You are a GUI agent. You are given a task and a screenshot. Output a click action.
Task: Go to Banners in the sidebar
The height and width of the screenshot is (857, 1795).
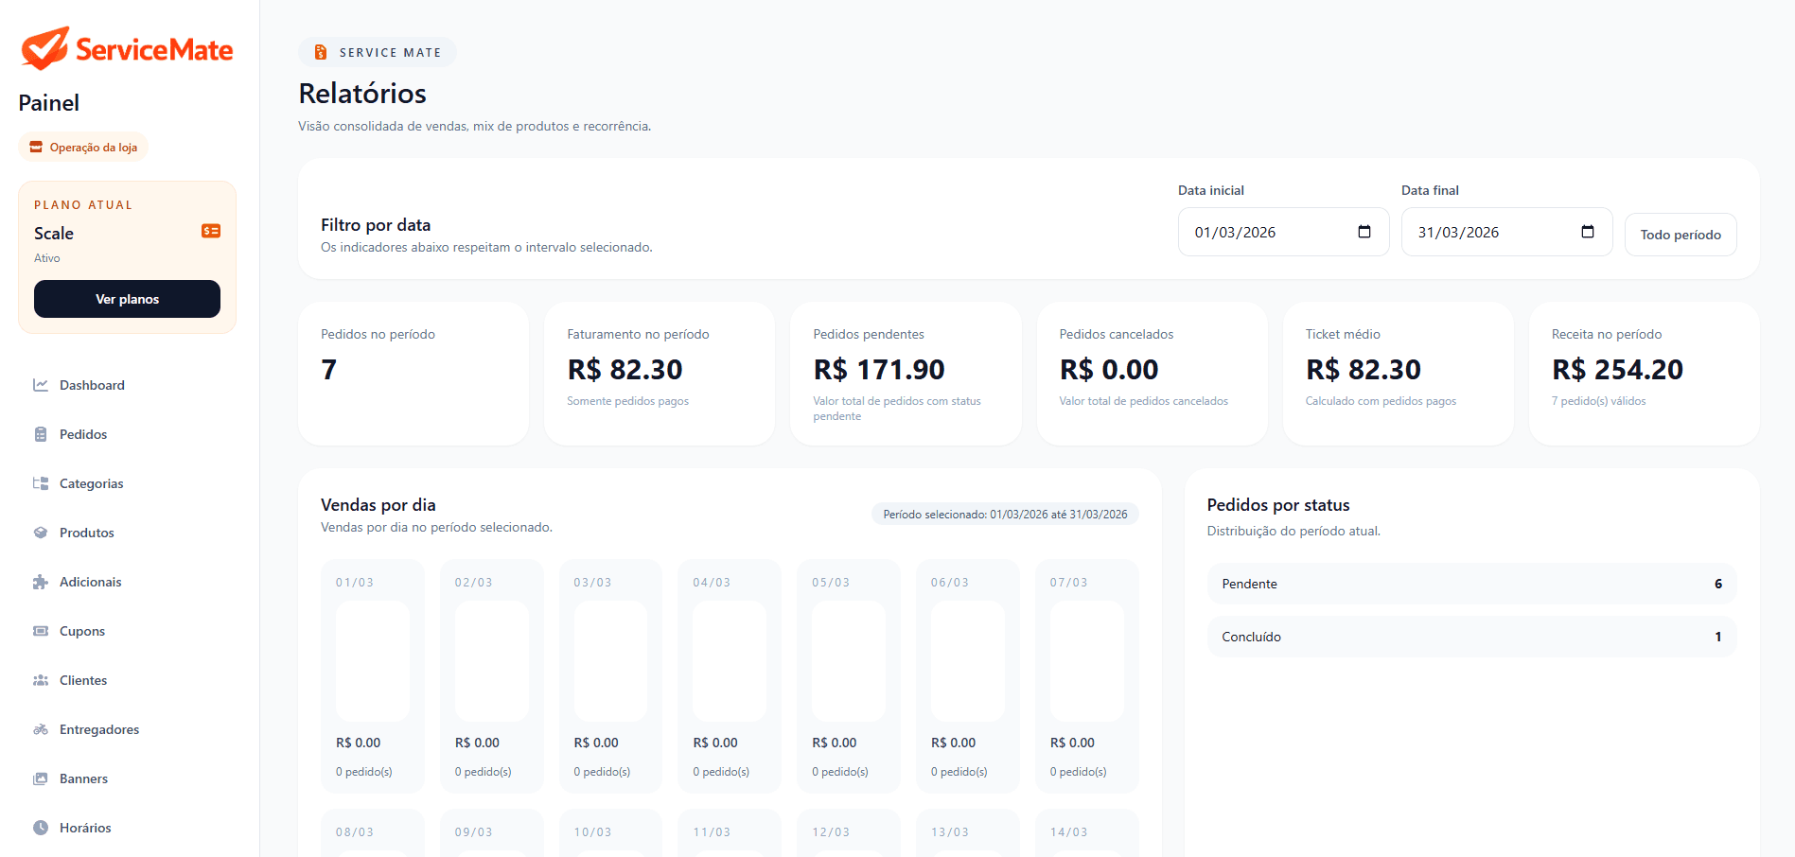(x=83, y=778)
